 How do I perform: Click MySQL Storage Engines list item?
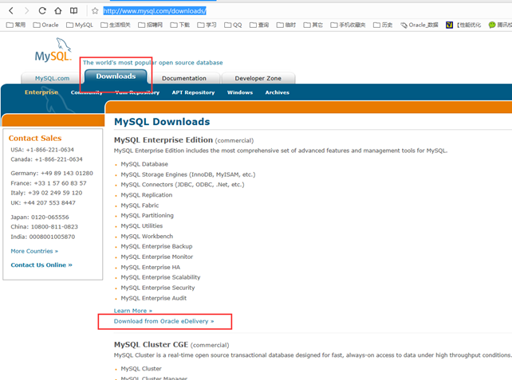click(188, 174)
